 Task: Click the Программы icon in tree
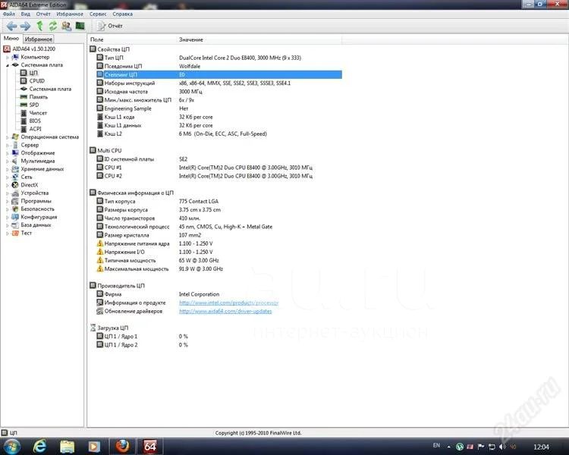[x=15, y=201]
